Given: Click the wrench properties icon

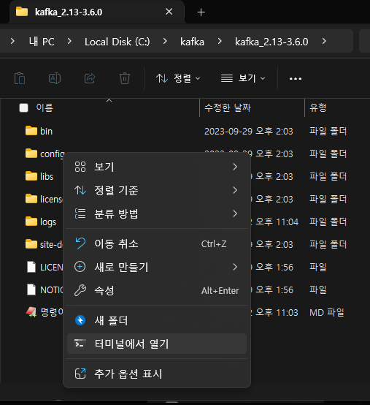Looking at the screenshot, I should click(80, 290).
